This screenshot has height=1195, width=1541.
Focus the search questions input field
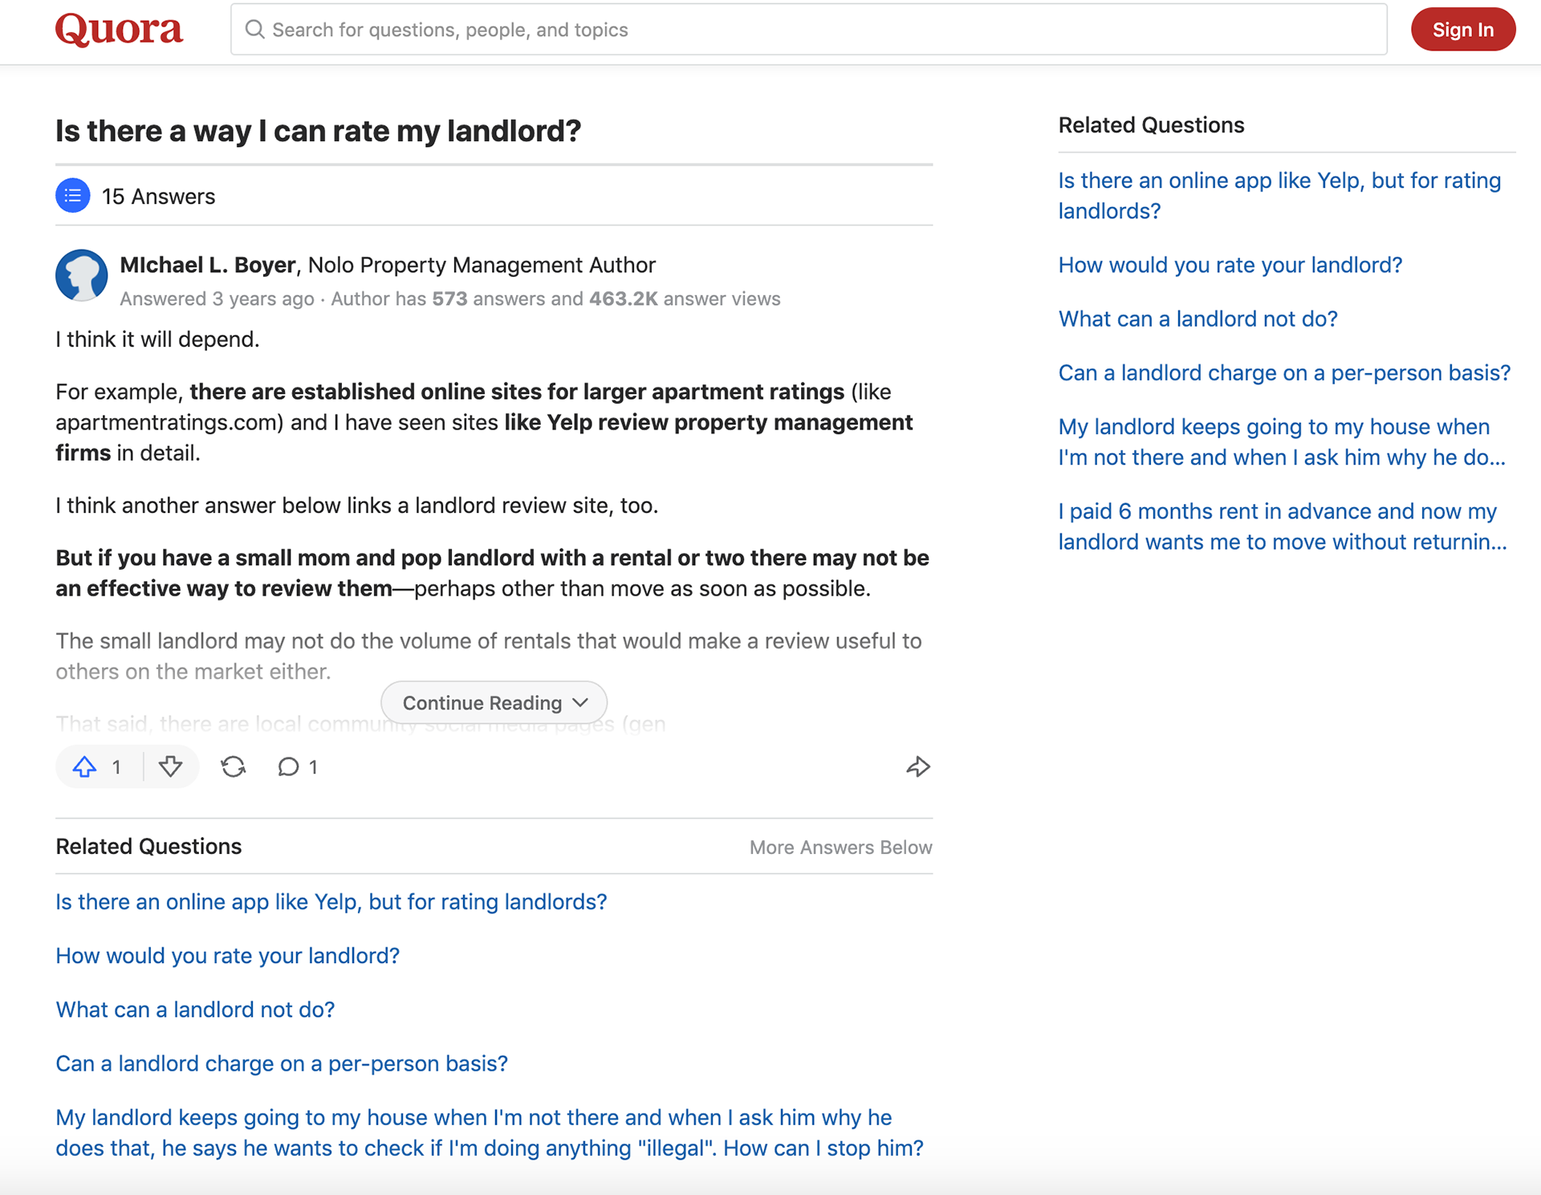point(809,30)
